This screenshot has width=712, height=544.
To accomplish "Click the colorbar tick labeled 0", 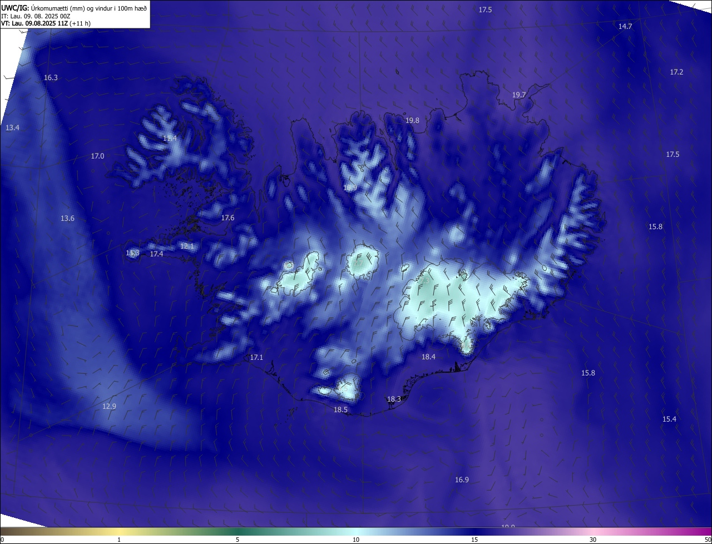I will (2, 540).
